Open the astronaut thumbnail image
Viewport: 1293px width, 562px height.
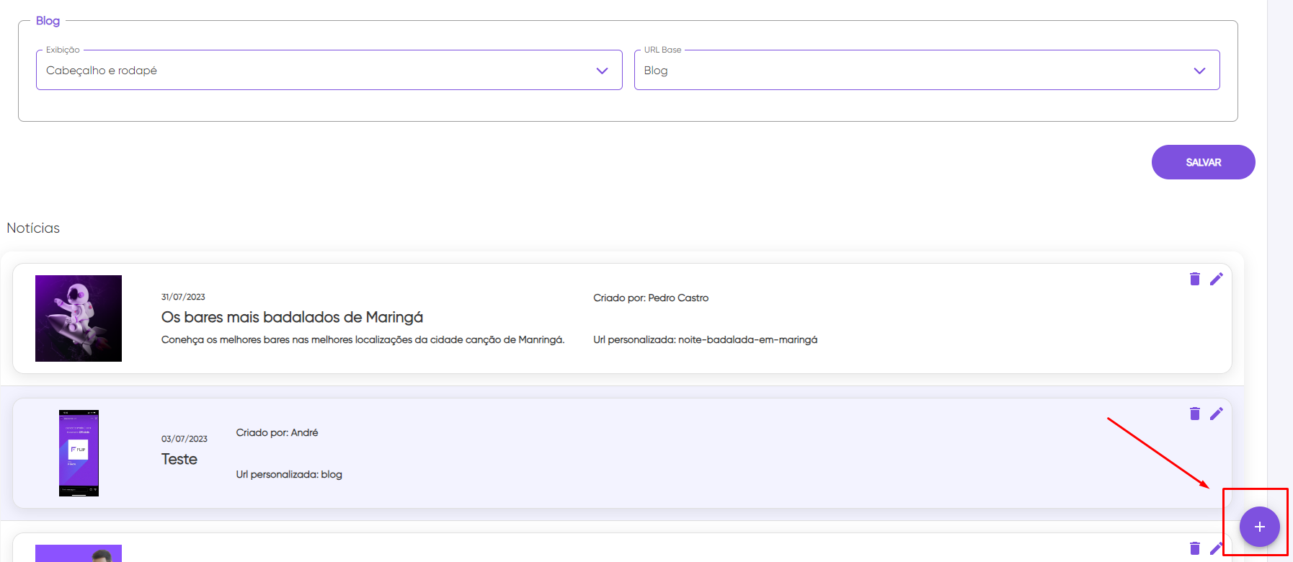[79, 318]
